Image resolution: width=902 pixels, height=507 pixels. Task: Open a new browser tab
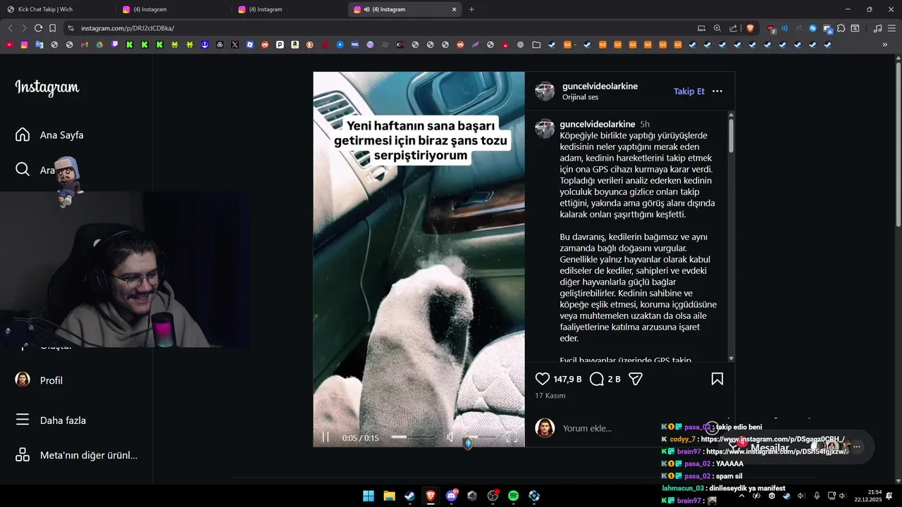(x=471, y=9)
